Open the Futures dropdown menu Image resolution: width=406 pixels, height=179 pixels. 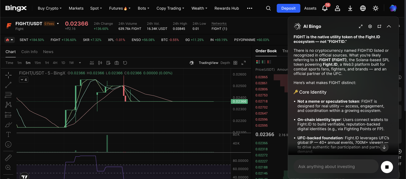(120, 8)
